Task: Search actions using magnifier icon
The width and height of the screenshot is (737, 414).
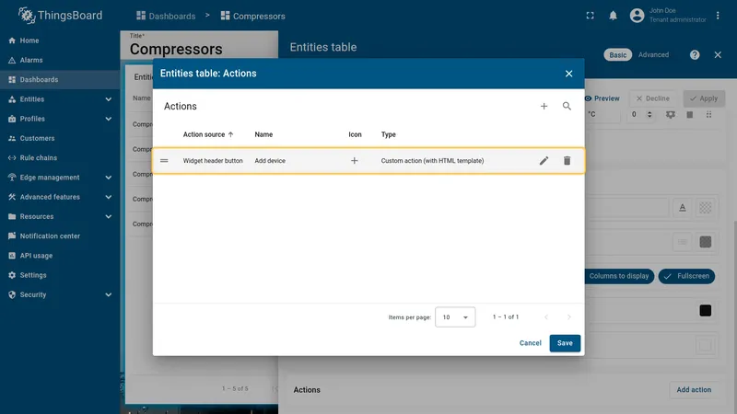Action: [x=567, y=106]
